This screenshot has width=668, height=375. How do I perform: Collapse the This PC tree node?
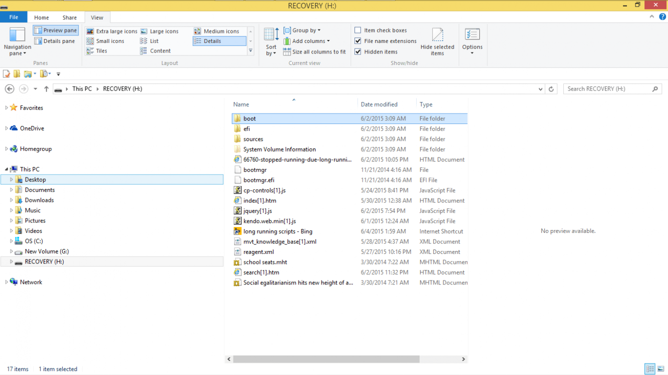coord(7,169)
